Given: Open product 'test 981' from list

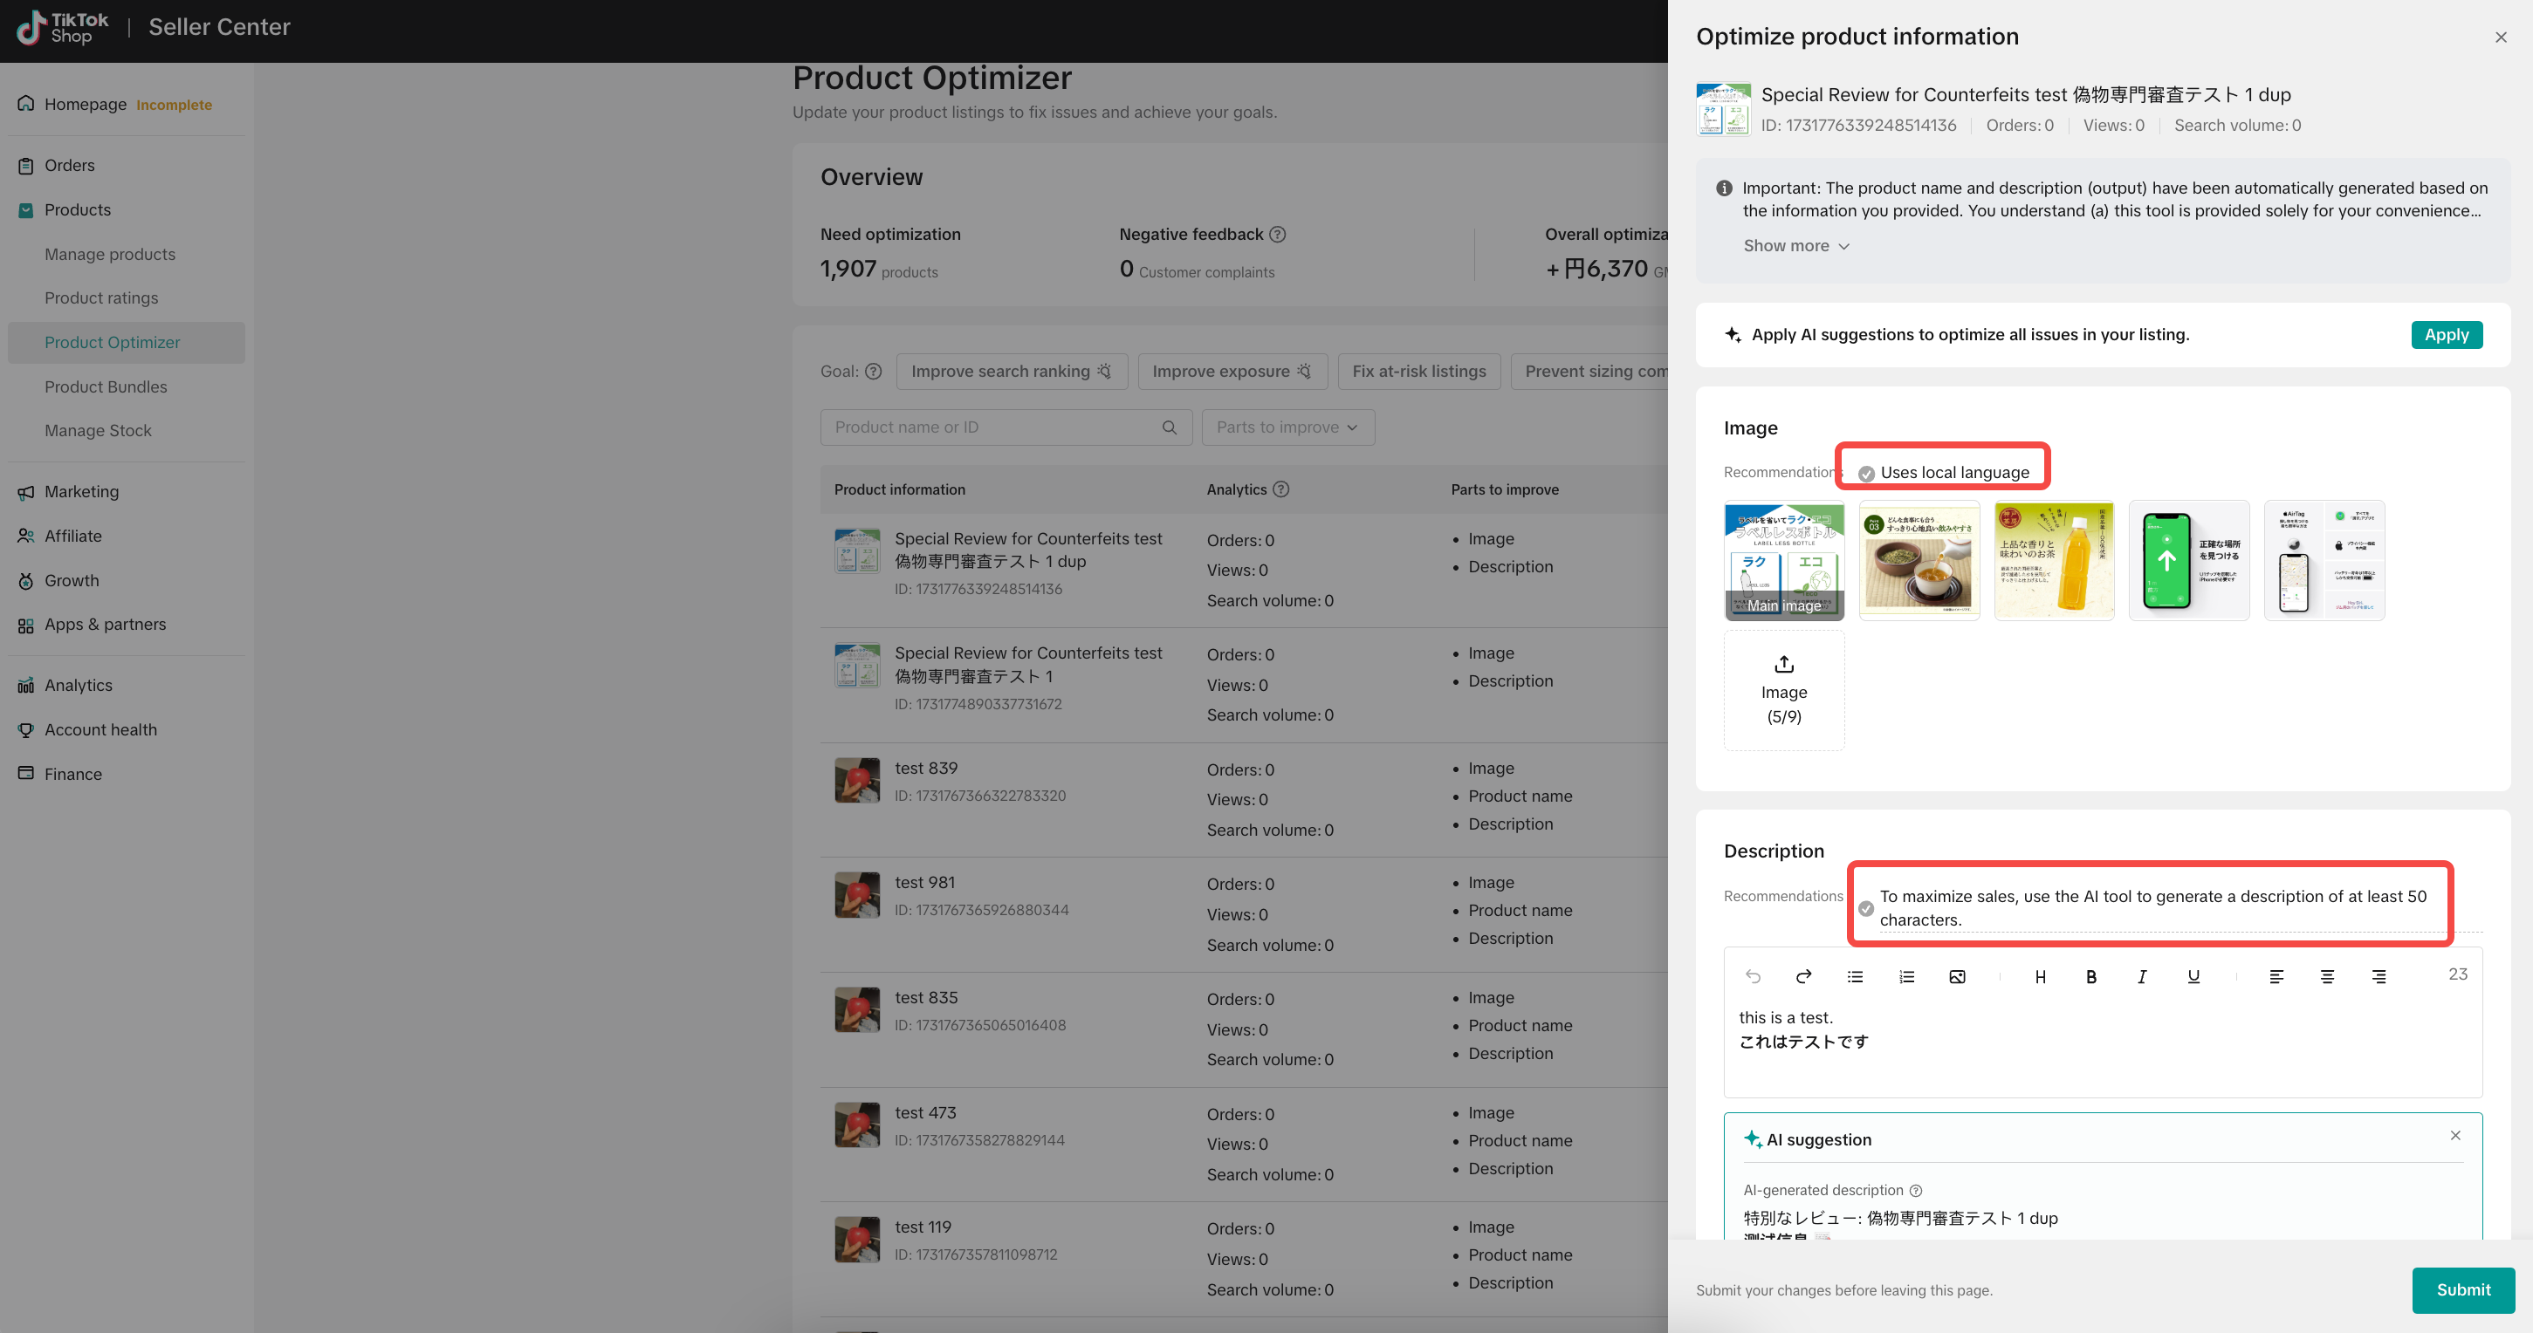Looking at the screenshot, I should (924, 883).
